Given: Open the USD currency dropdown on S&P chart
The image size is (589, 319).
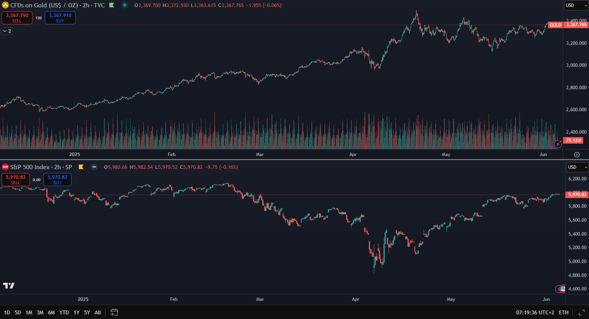Looking at the screenshot, I should coord(577,167).
